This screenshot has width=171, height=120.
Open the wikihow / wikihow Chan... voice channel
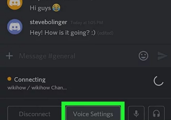37,88
